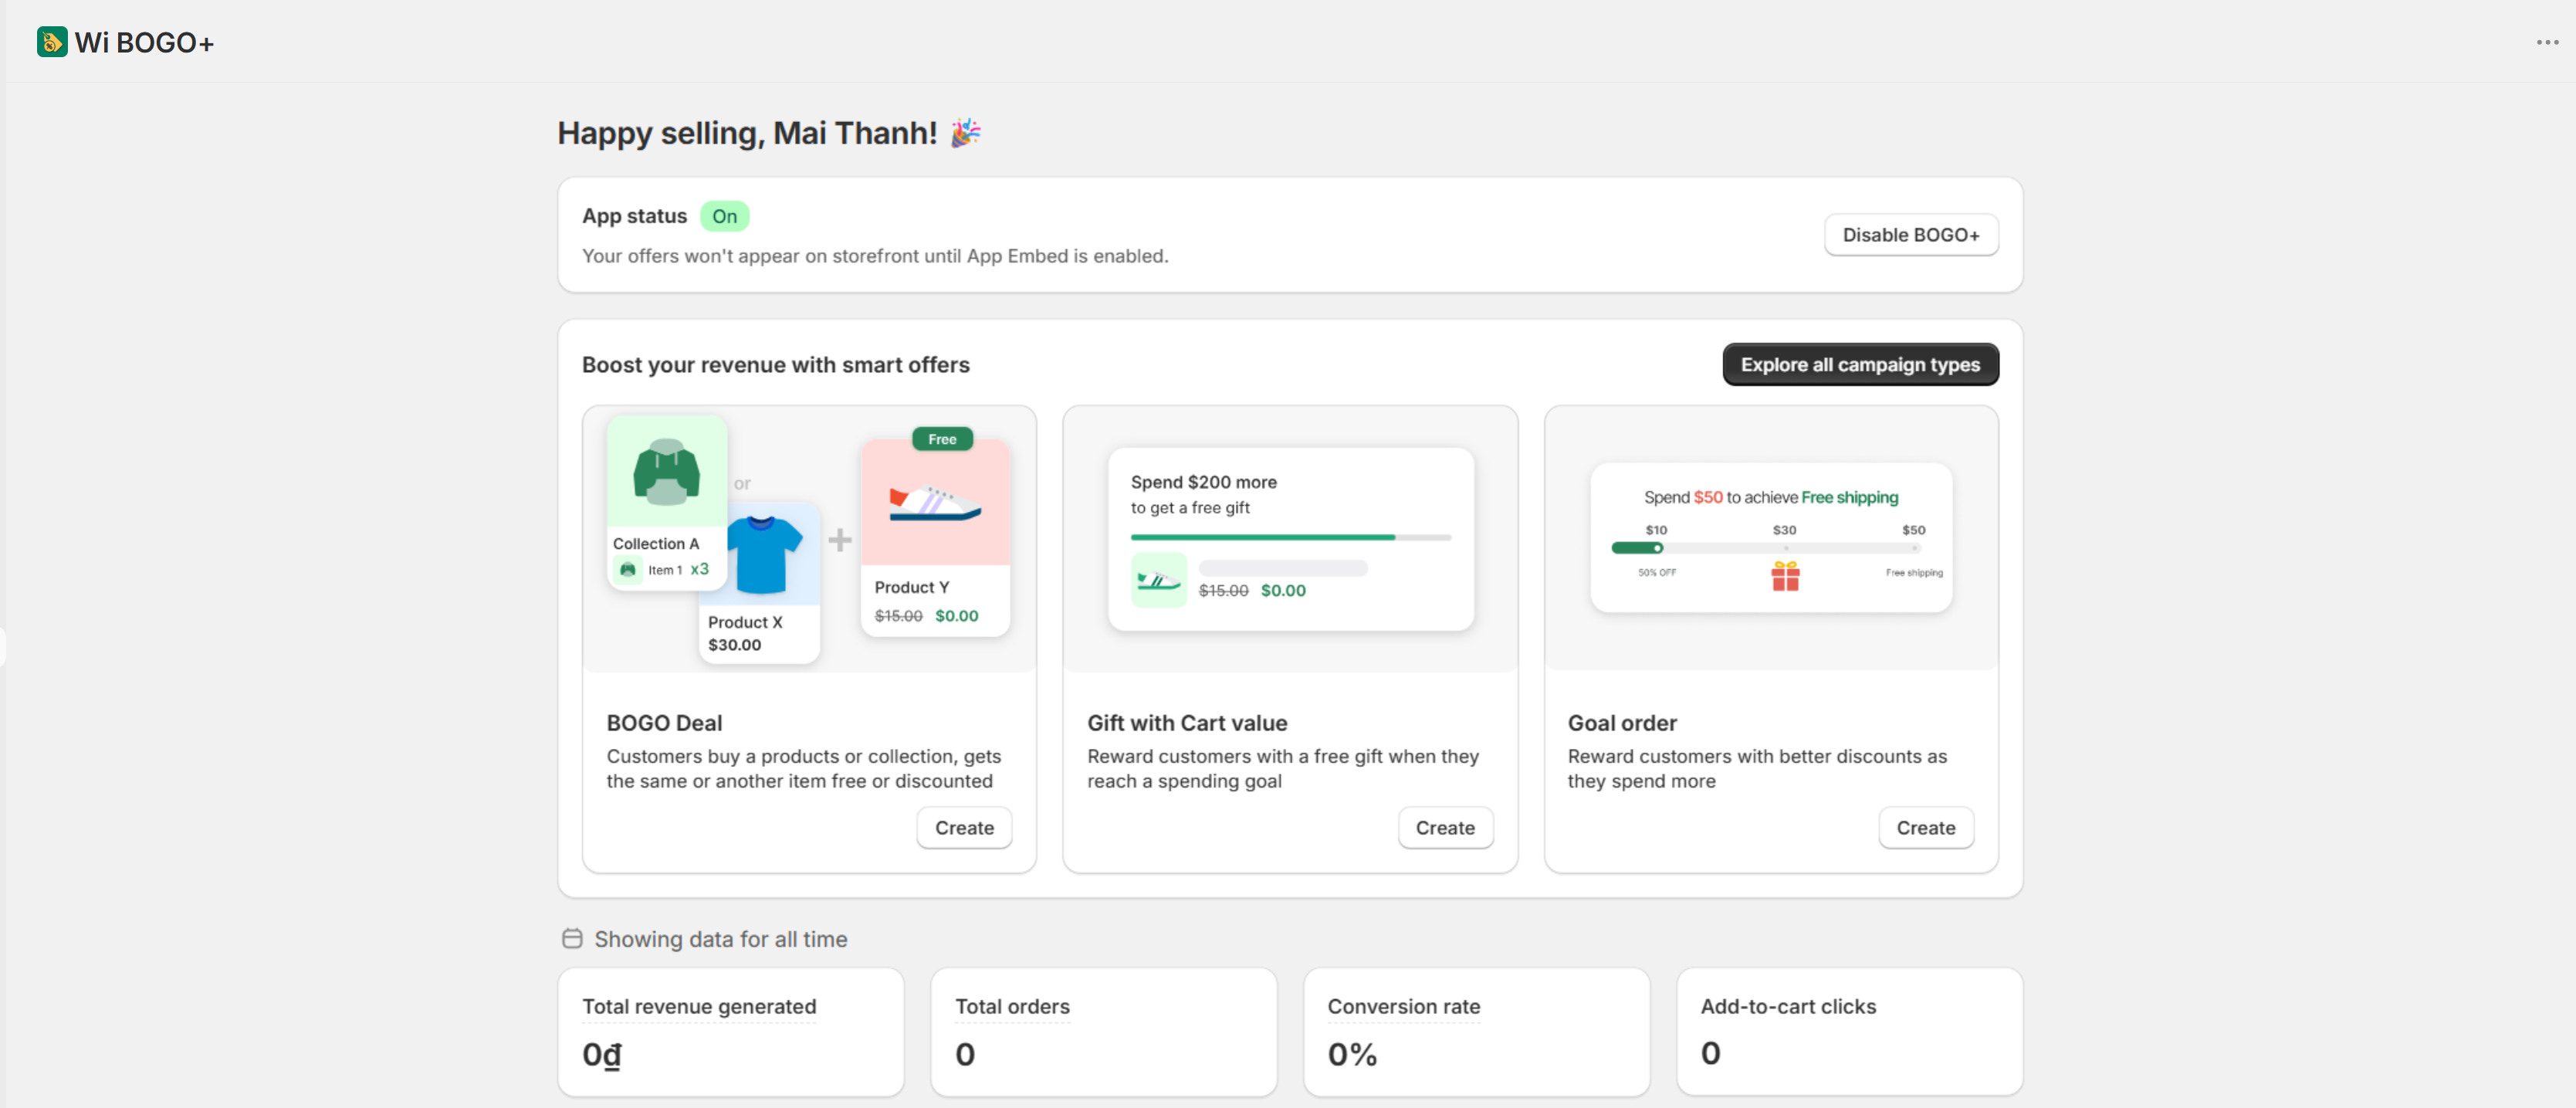Image resolution: width=2576 pixels, height=1108 pixels.
Task: Click the On app status badge
Action: click(x=724, y=216)
